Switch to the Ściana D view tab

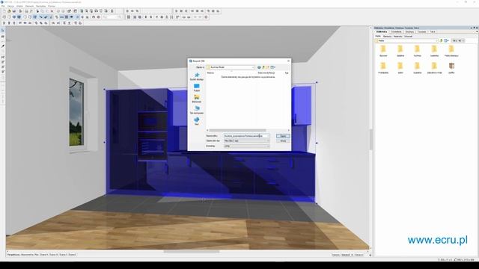tap(73, 254)
